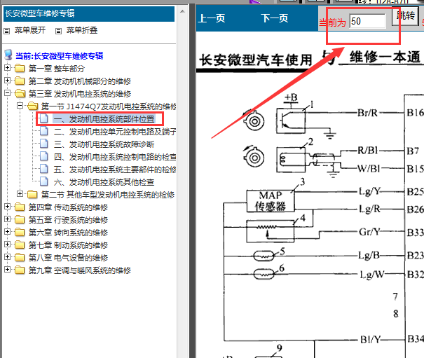This screenshot has height=358, width=424.
Task: Expand the 第七章 制动系统的维修 node
Action: click(7, 245)
